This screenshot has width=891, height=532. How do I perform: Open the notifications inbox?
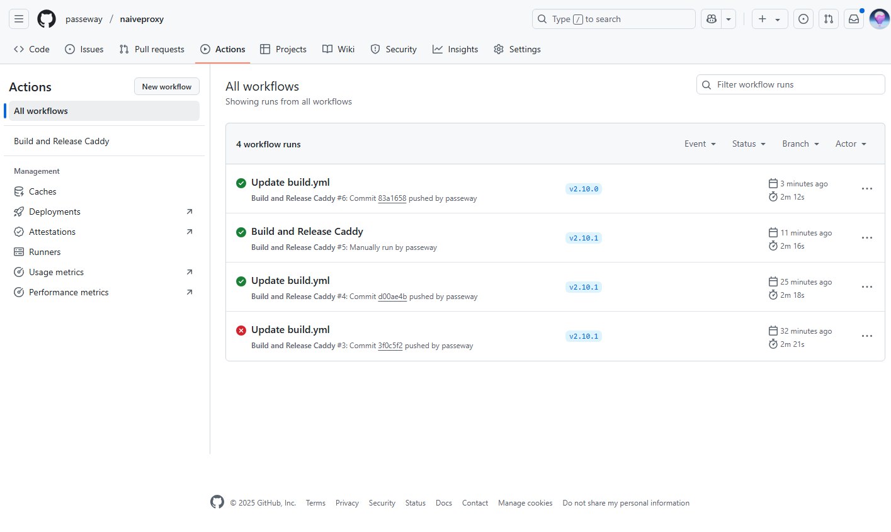(x=854, y=19)
